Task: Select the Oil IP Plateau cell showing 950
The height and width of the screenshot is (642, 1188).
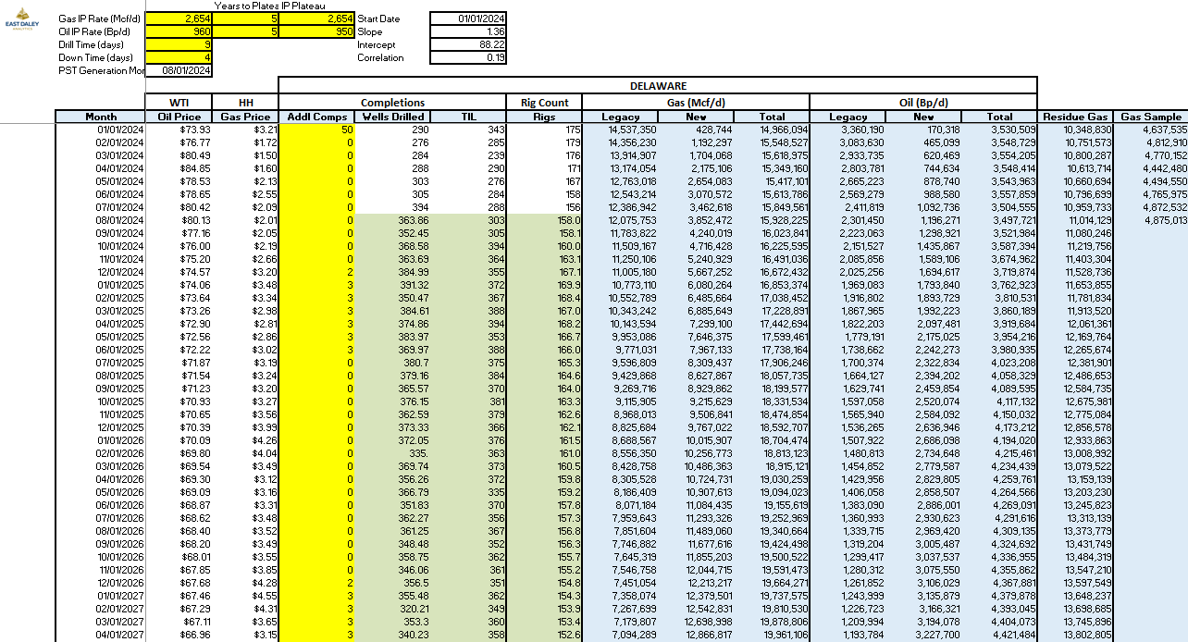Action: coord(316,31)
